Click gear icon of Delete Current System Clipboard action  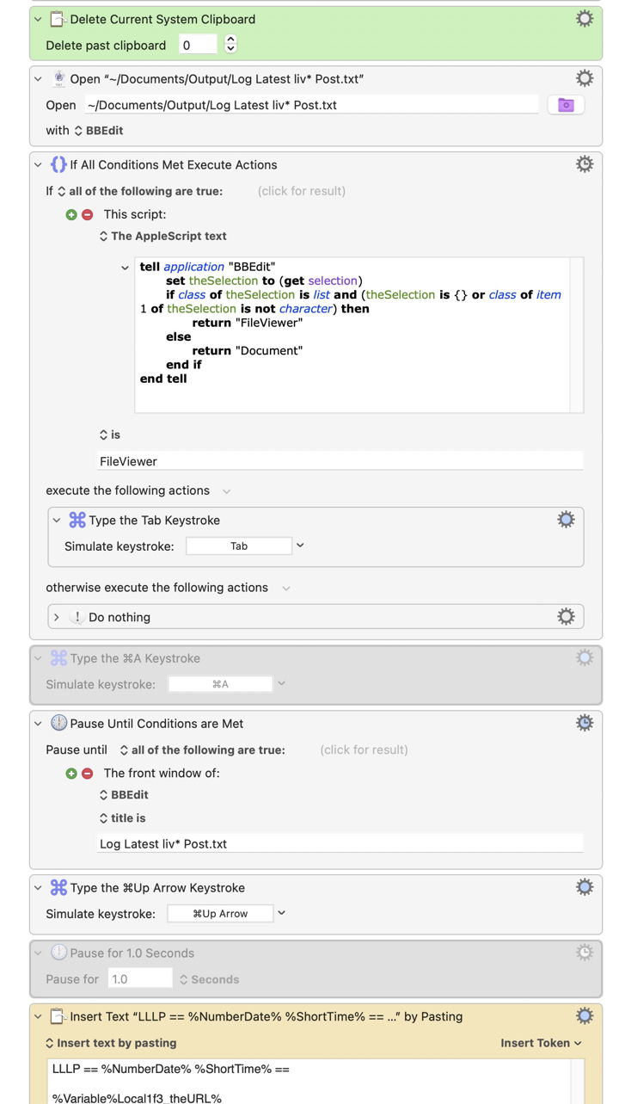tap(585, 19)
